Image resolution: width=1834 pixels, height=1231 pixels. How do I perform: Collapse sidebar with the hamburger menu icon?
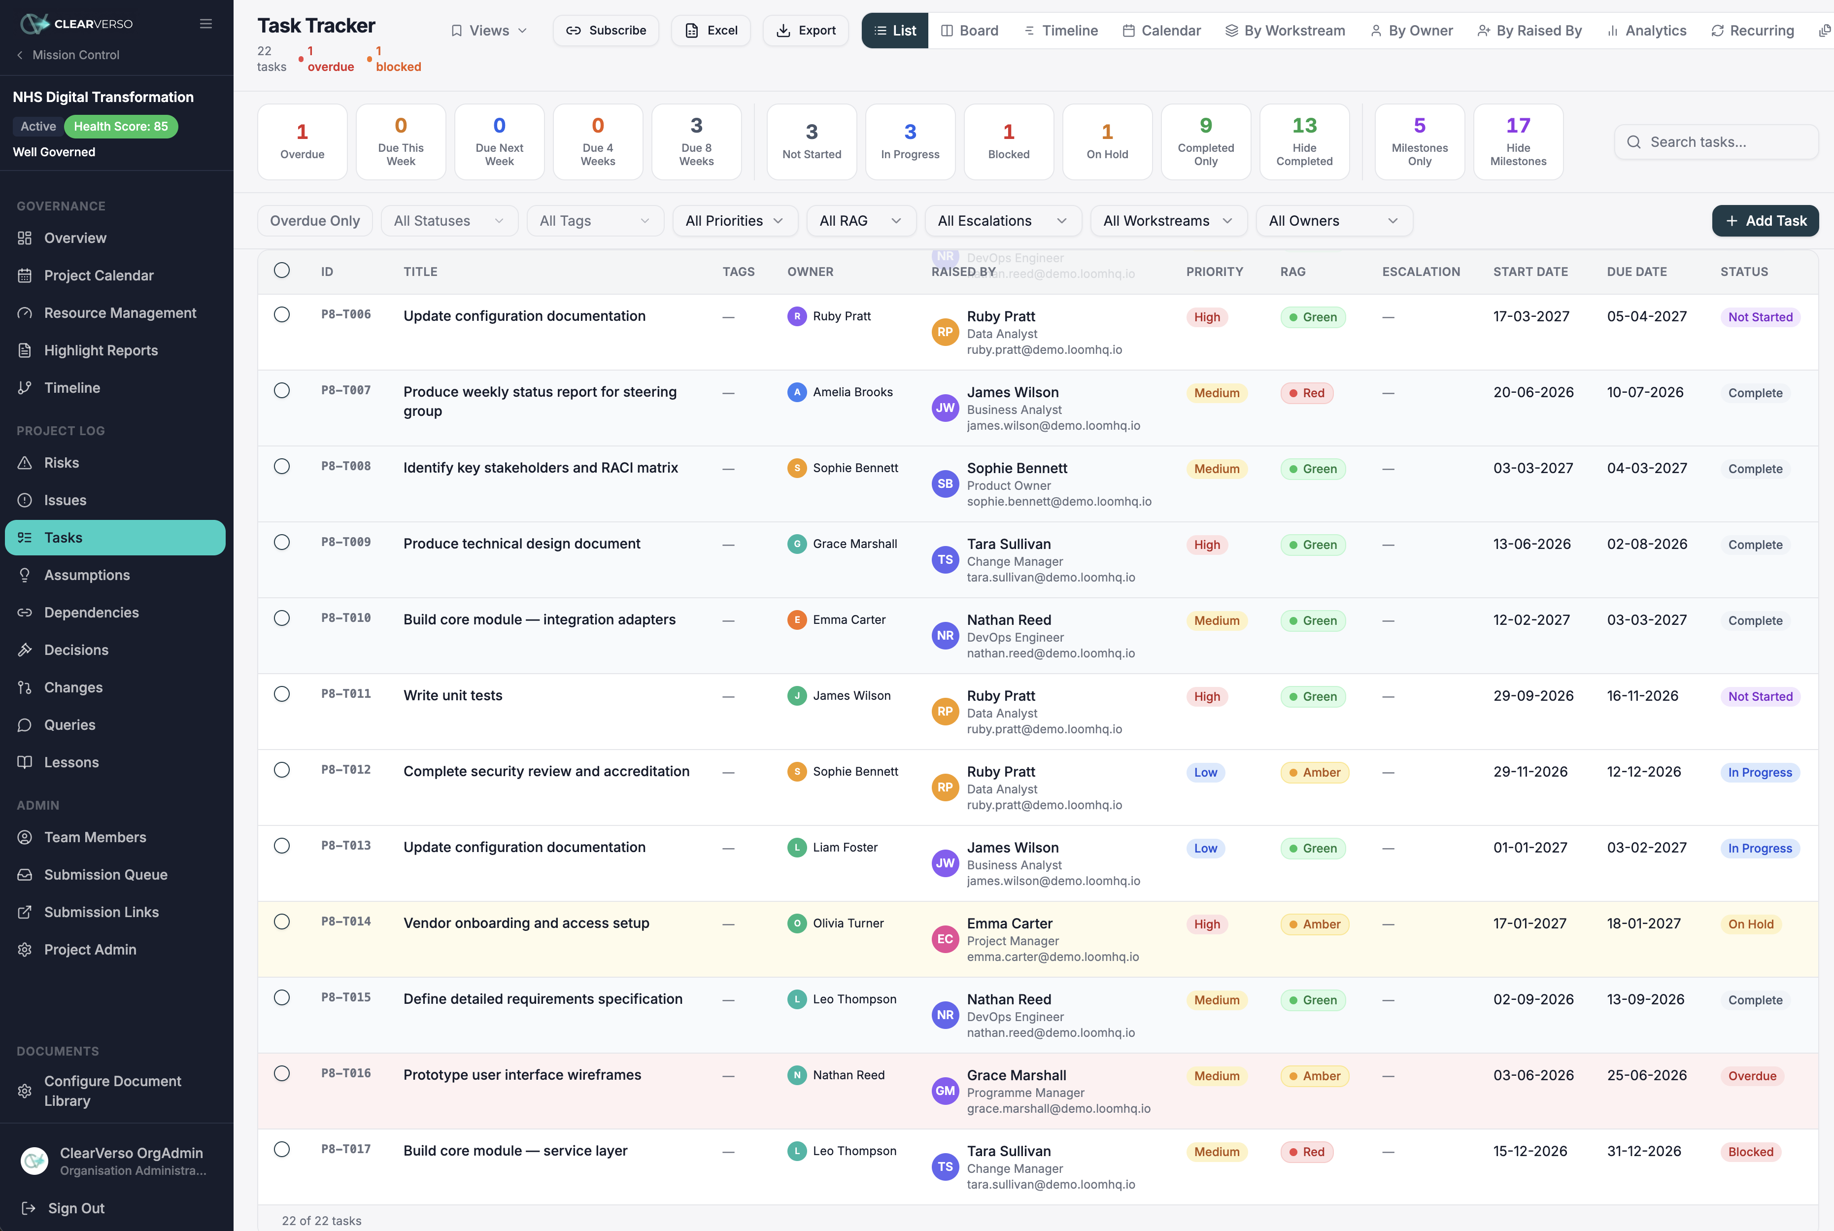pos(205,24)
